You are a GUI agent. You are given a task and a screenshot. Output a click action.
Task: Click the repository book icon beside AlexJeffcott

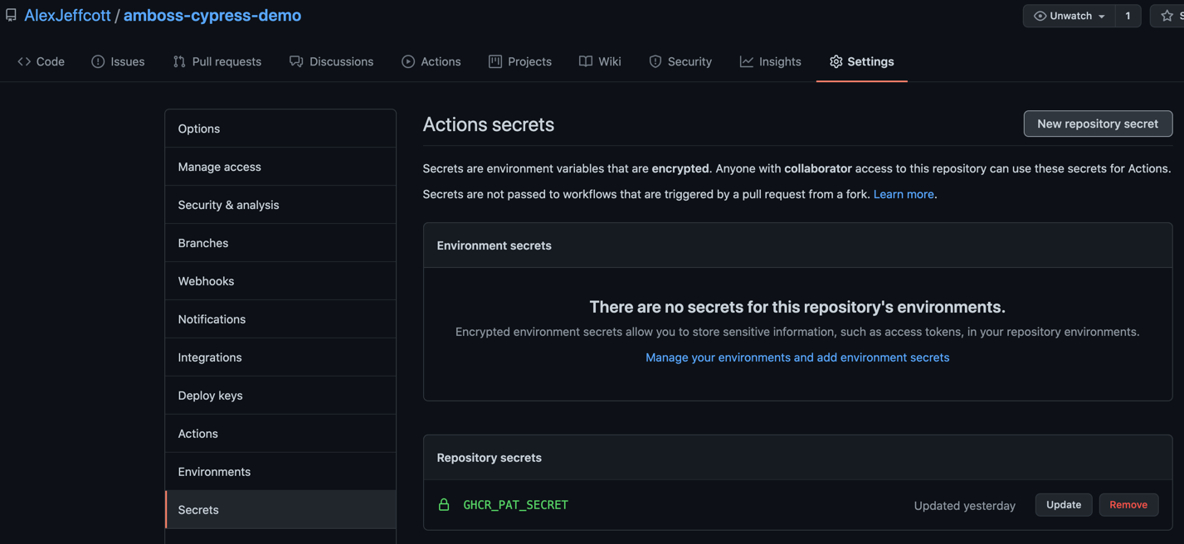[11, 16]
